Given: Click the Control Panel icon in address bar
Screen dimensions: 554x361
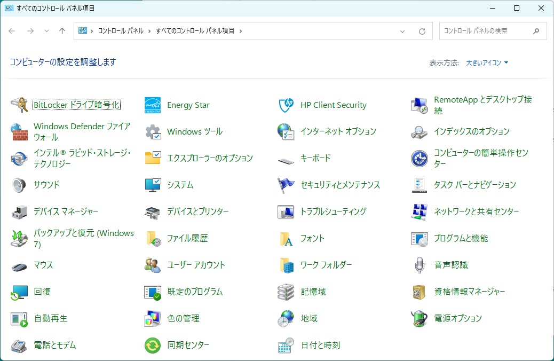Looking at the screenshot, I should tap(83, 31).
